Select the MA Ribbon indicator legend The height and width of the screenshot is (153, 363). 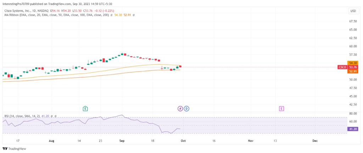[57, 15]
